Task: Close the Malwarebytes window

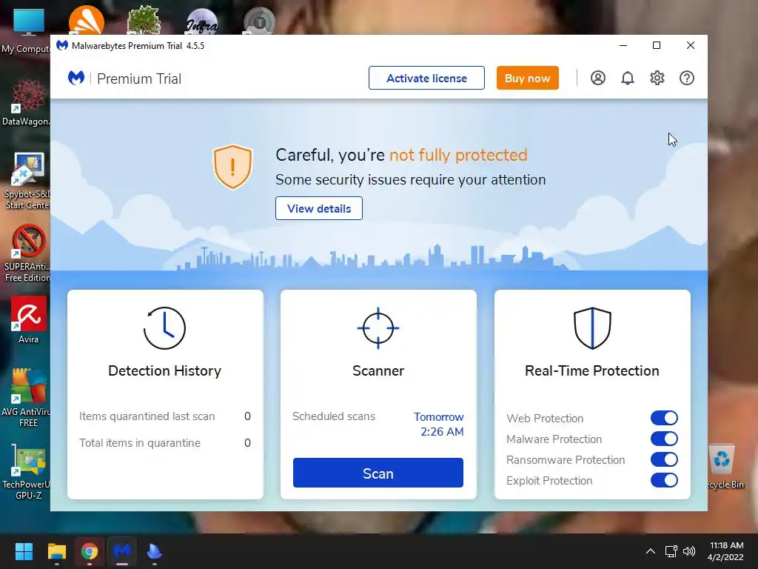Action: tap(691, 45)
